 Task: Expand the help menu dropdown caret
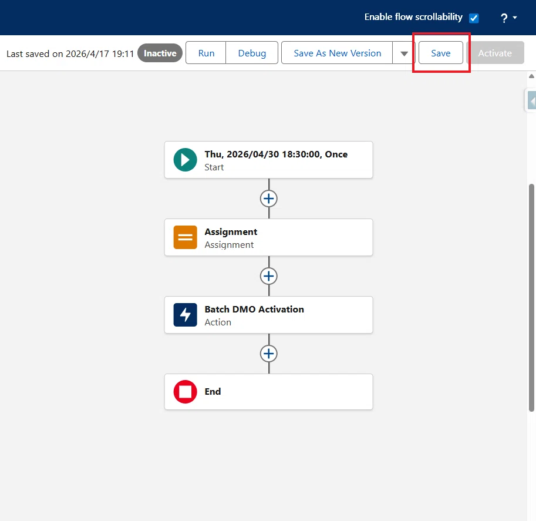(515, 18)
